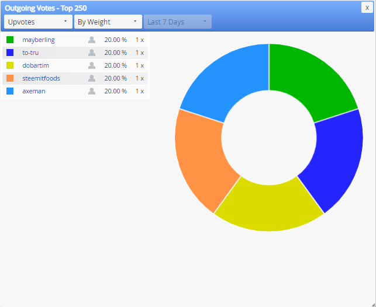Select the yellow donut chart segment

(x=269, y=208)
